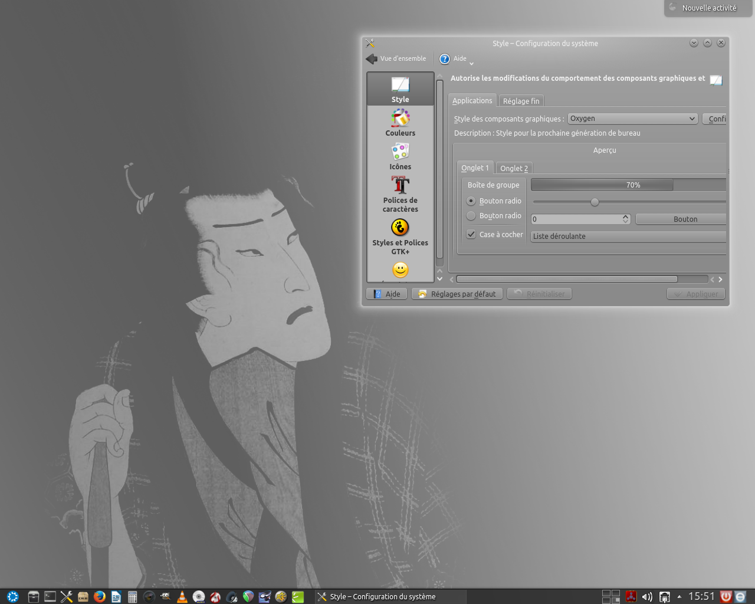Screen dimensions: 755x604
Task: Switch to the Applications tab
Action: coord(472,101)
